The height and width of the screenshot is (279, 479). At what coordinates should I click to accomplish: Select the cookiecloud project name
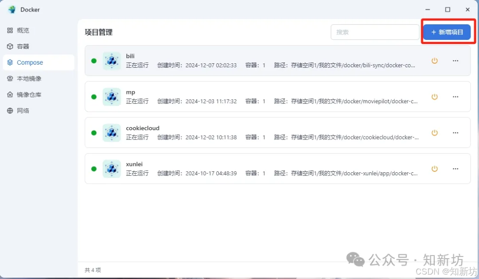click(143, 128)
